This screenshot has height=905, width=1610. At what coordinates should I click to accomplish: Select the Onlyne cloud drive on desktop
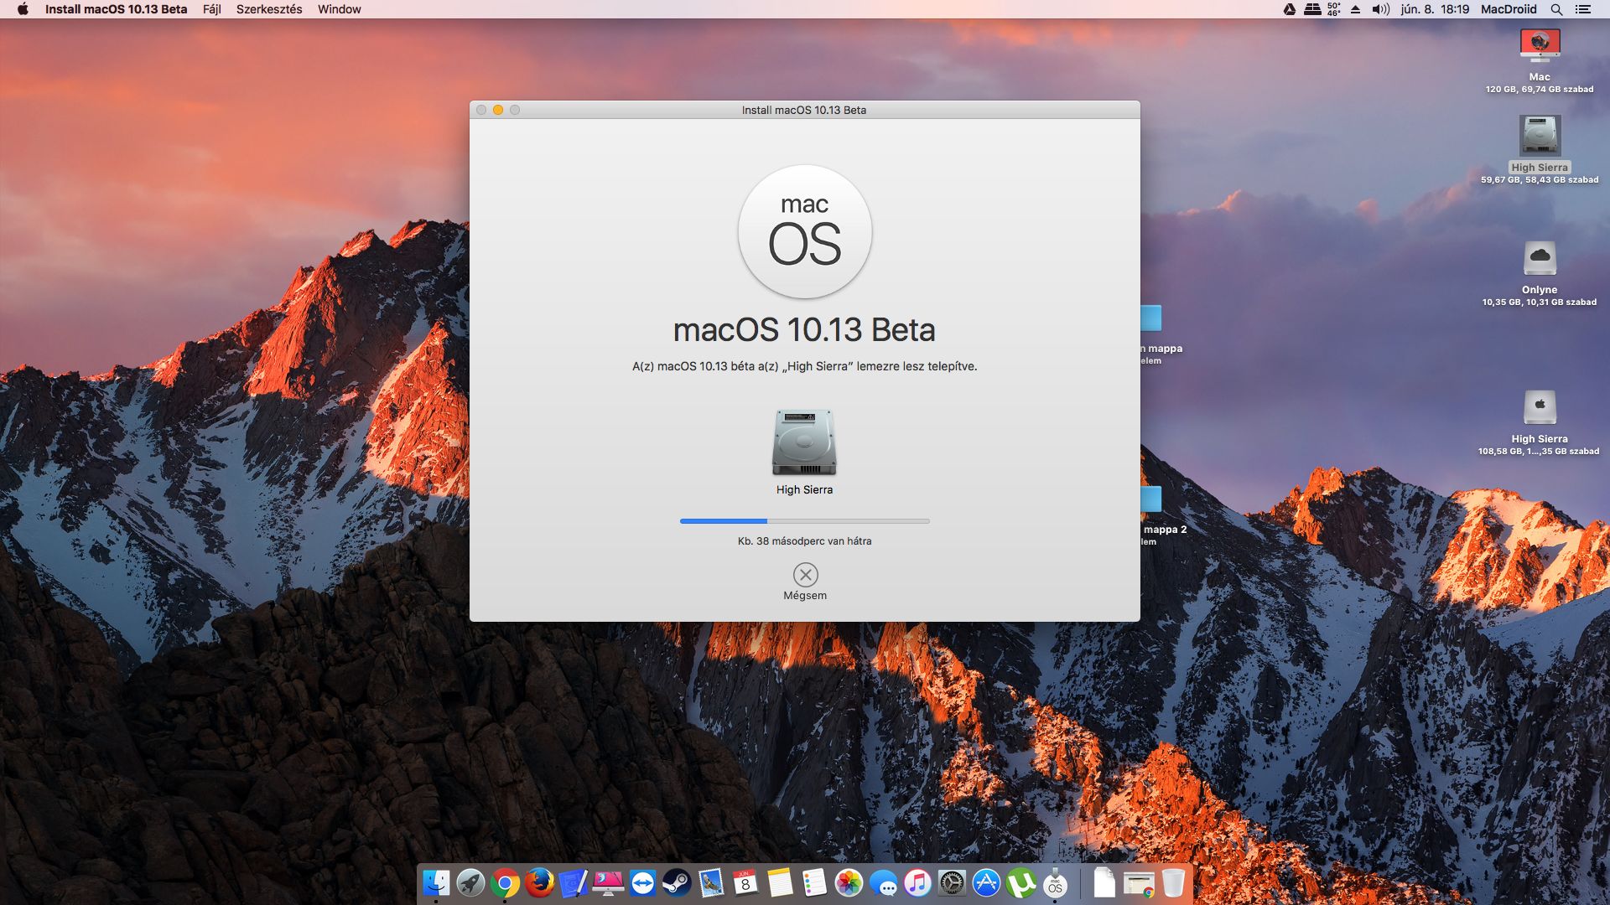tap(1540, 259)
